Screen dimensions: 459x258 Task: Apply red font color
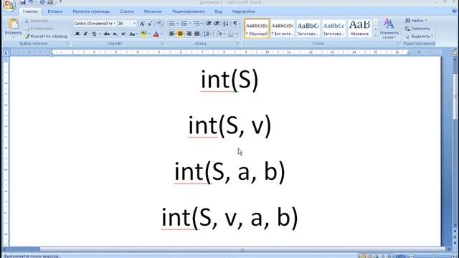click(x=156, y=34)
